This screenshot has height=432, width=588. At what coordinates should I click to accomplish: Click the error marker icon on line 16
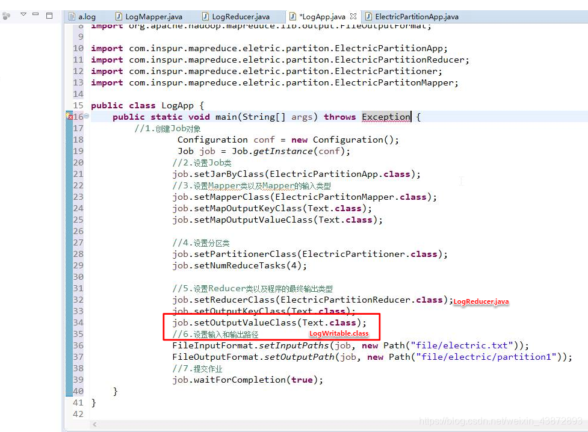[x=69, y=116]
